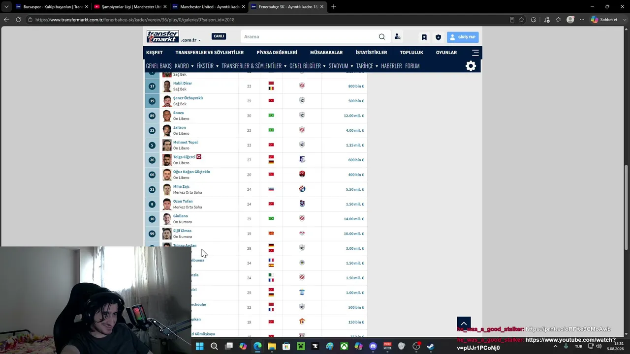
Task: Open the browser tab list dropdown
Action: [6, 7]
